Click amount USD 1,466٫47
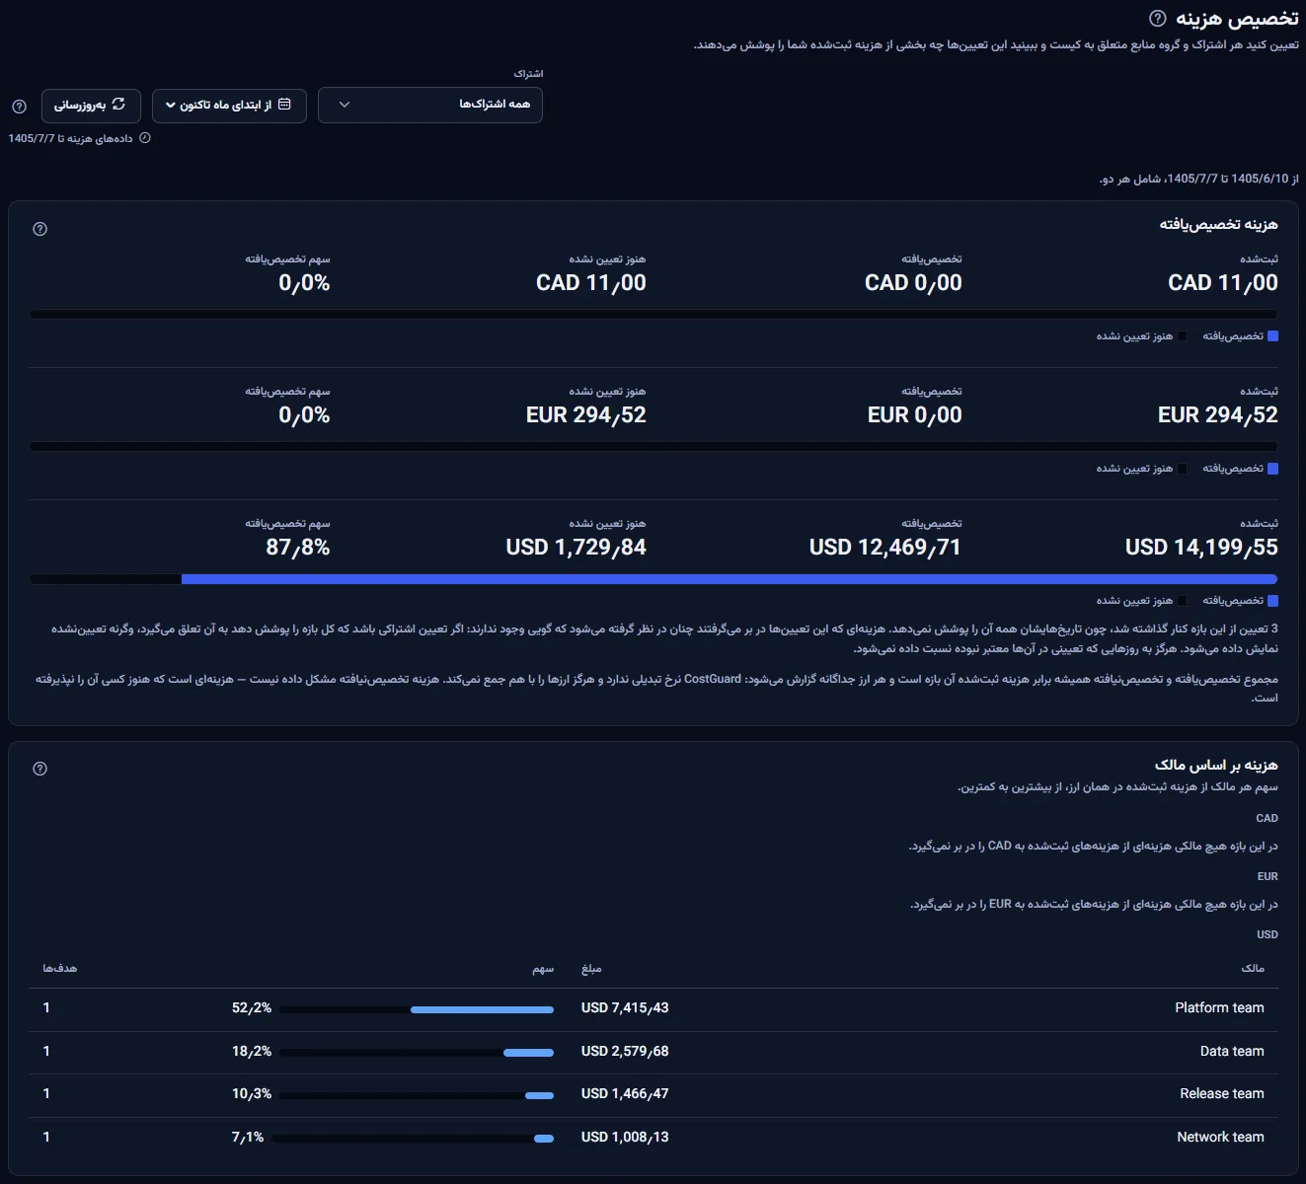This screenshot has width=1306, height=1184. pos(625,1094)
